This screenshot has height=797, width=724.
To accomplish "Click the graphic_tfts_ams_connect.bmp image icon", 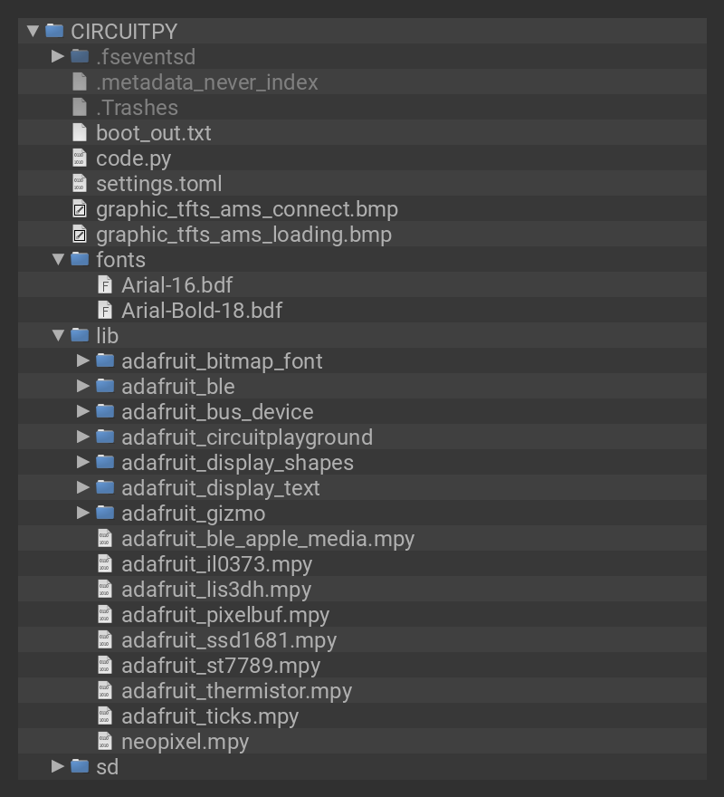I will pos(80,208).
